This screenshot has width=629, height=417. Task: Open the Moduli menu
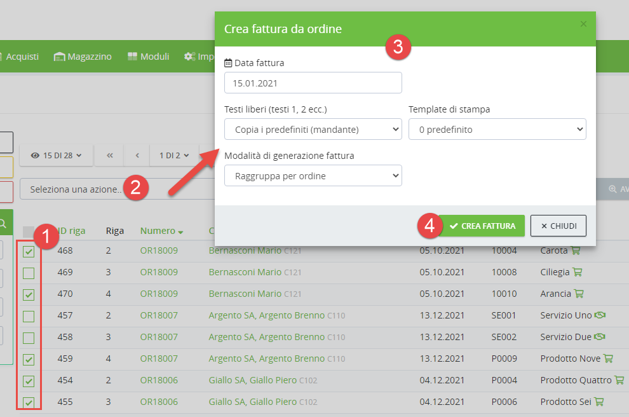[x=148, y=57]
